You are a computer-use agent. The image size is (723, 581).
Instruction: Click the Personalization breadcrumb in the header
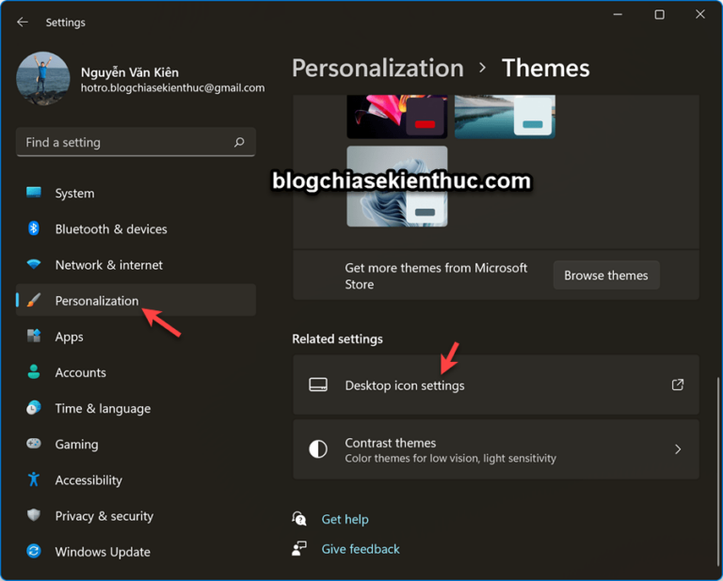click(378, 69)
